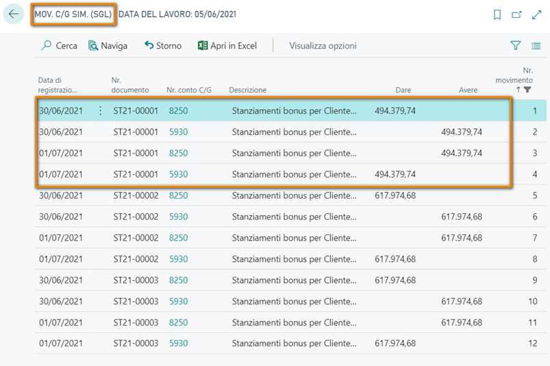Viewport: 550px width, 366px height.
Task: Click Dare amount 617.974,68 in row 5
Action: click(x=395, y=195)
